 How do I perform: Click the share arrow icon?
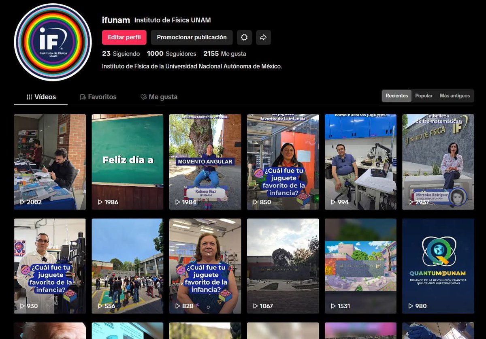tap(263, 37)
